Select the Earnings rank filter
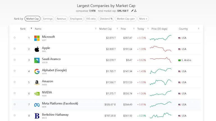Screen dimensions: 216x121 point(48,19)
